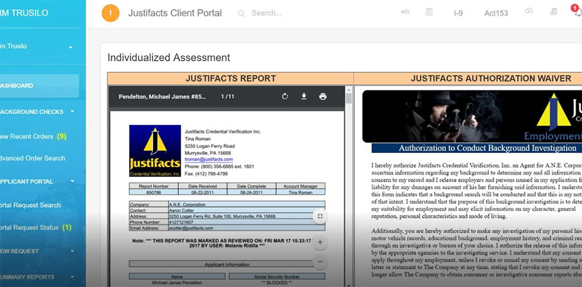582x287 pixels.
Task: Rotate the PDF report clockwise
Action: point(285,97)
